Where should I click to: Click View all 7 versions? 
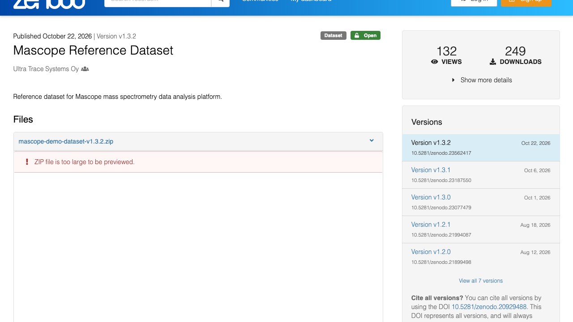[481, 281]
